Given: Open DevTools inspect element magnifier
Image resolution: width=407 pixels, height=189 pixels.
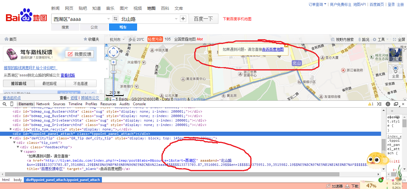Looking at the screenshot, I should click(x=4, y=104).
